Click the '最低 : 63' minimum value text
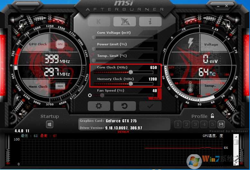 (29, 136)
